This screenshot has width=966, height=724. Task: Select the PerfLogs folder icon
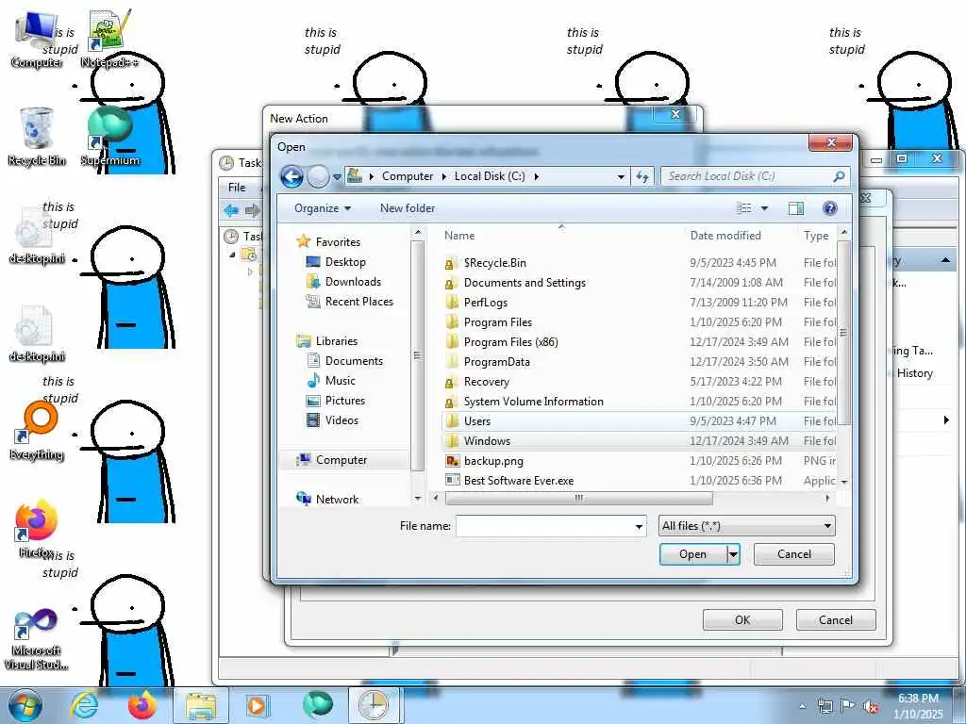(x=451, y=303)
